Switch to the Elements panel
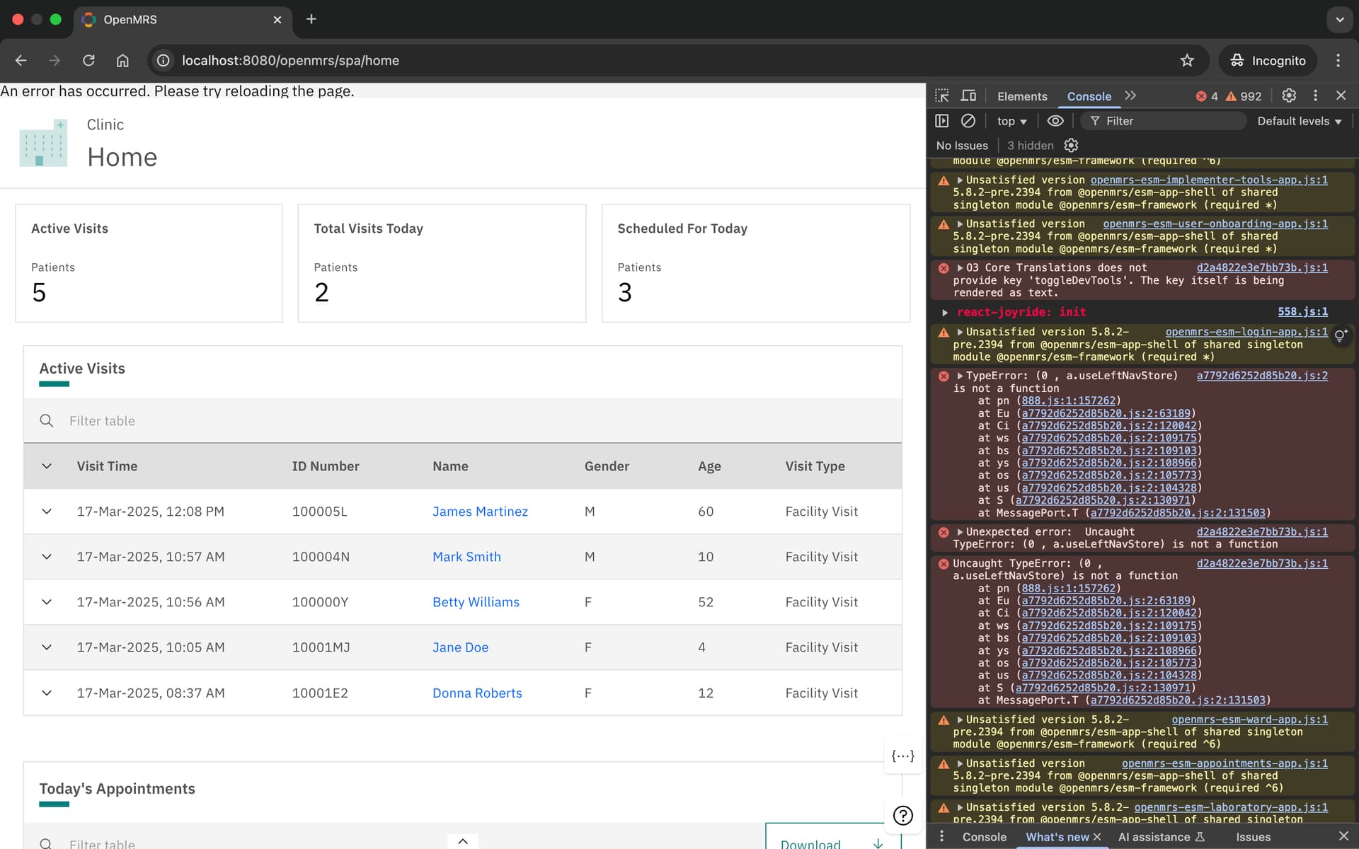The height and width of the screenshot is (849, 1359). pyautogui.click(x=1022, y=96)
